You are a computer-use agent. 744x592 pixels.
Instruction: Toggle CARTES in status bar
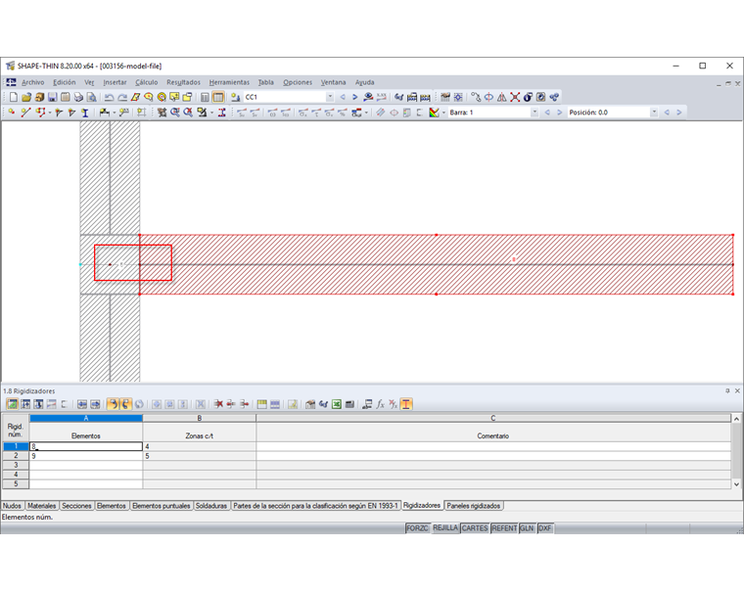pos(475,528)
